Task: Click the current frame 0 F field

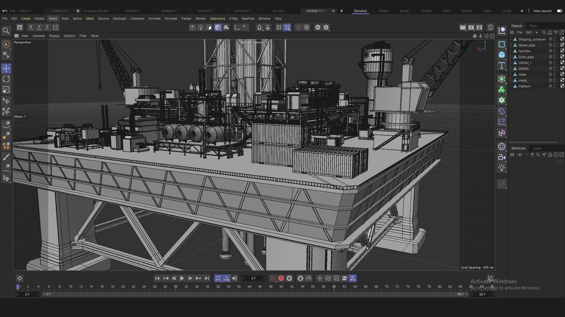Action: click(x=253, y=278)
